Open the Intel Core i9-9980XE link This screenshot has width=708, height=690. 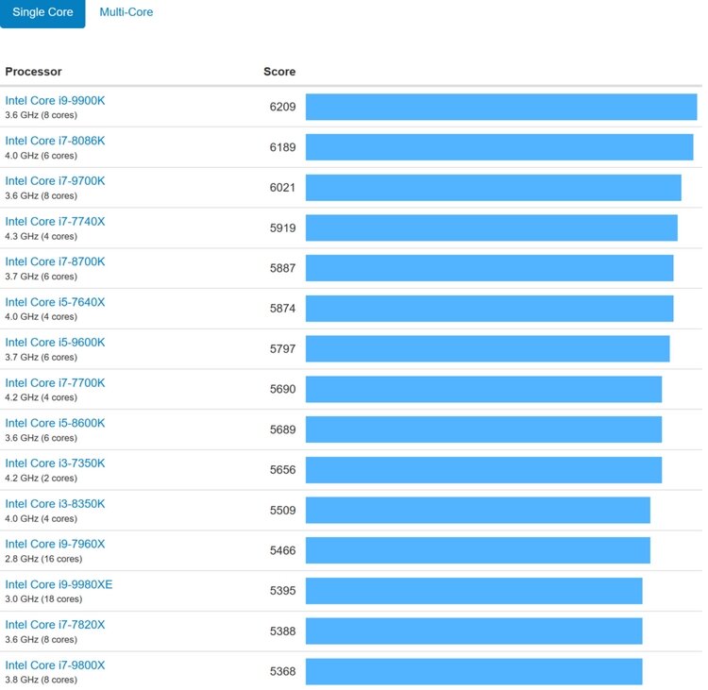(59, 584)
